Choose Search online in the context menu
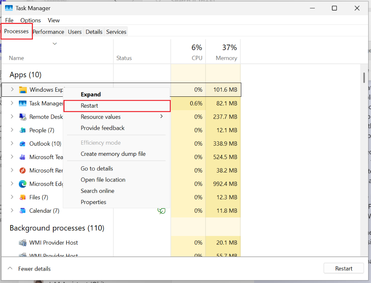 tap(97, 191)
